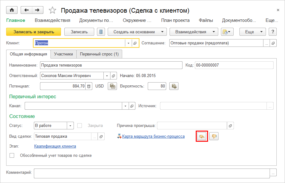Navigate back with the left arrow
This screenshot has height=183, width=285.
pos(26,10)
